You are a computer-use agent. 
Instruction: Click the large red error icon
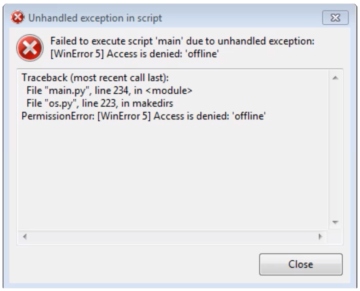tap(30, 48)
